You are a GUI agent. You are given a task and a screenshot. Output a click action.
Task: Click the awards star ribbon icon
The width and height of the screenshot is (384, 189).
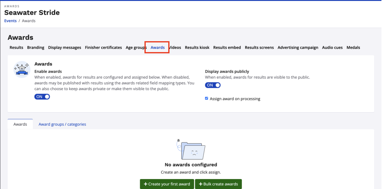[22, 69]
